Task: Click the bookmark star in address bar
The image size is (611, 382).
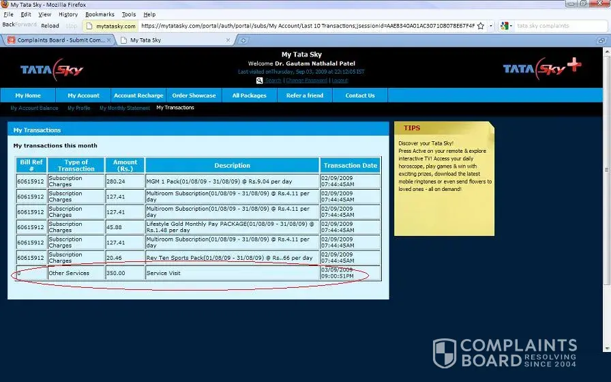Action: (481, 26)
